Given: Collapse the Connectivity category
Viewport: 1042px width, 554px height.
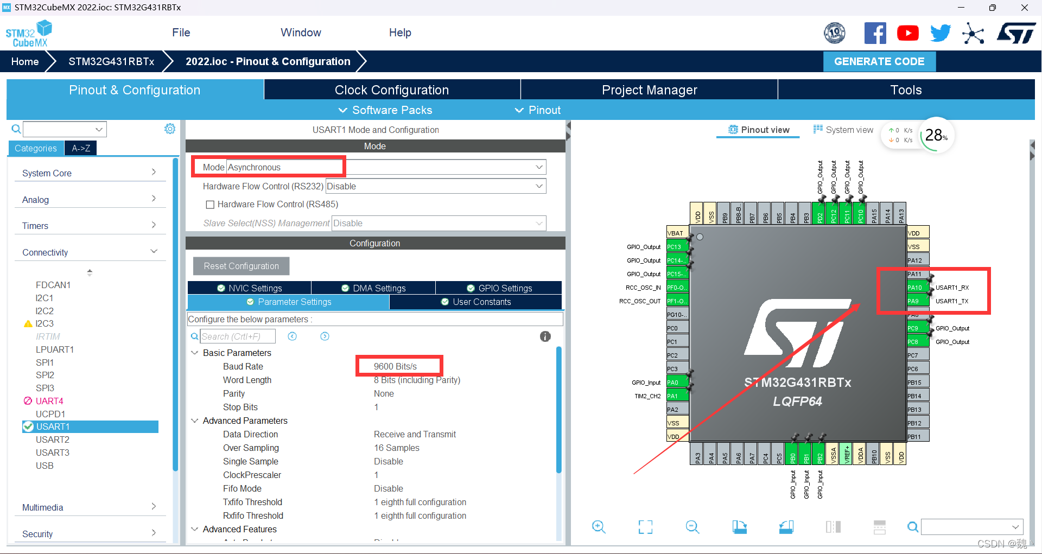Looking at the screenshot, I should click(90, 252).
